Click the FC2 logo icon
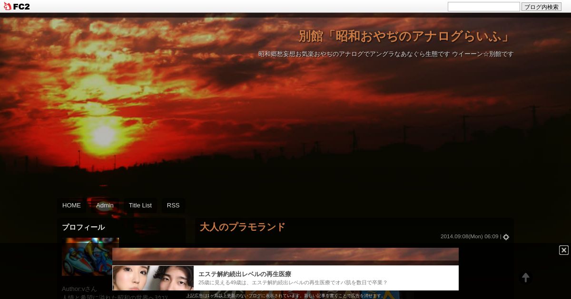 [16, 6]
